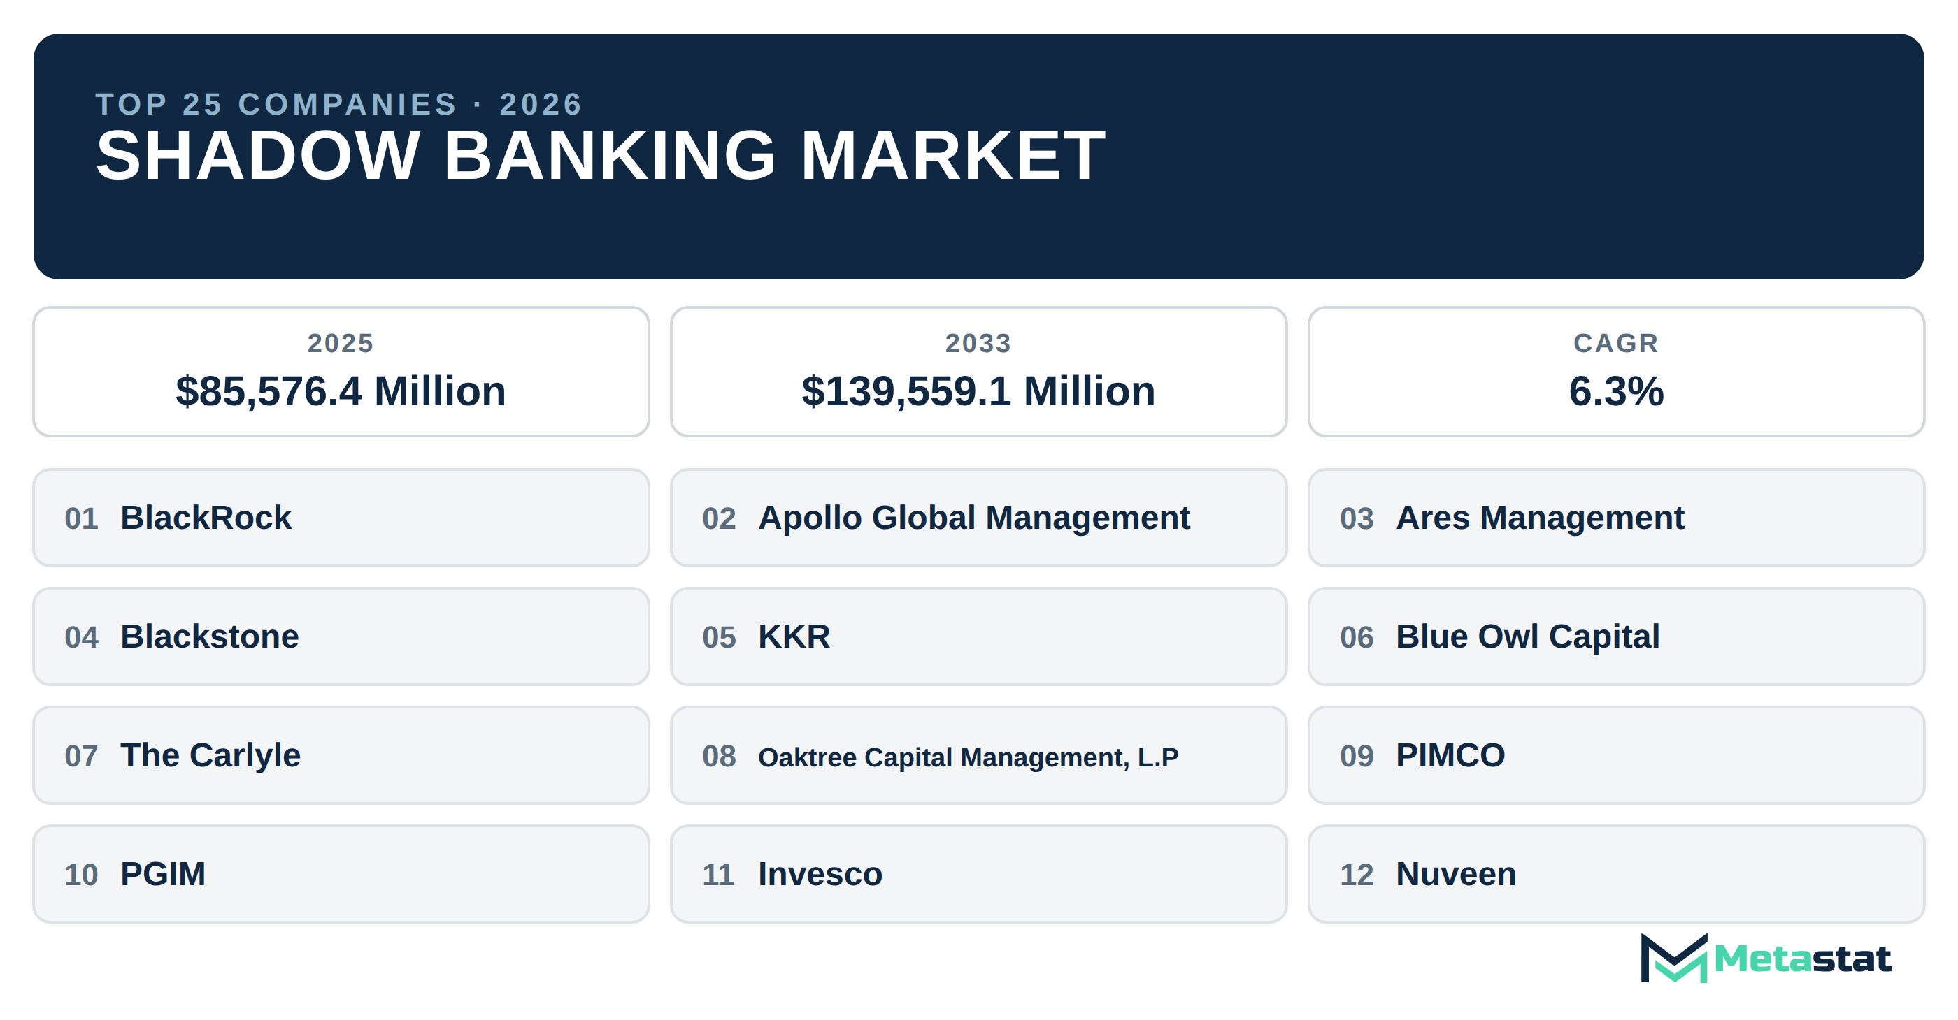1958x1020 pixels.
Task: Click the Metastat logo icon
Action: pos(1673,958)
